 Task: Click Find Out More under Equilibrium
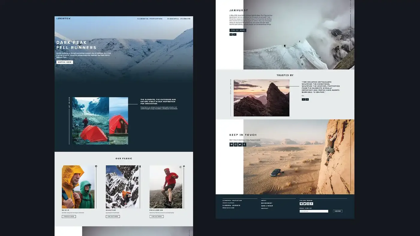click(x=157, y=216)
